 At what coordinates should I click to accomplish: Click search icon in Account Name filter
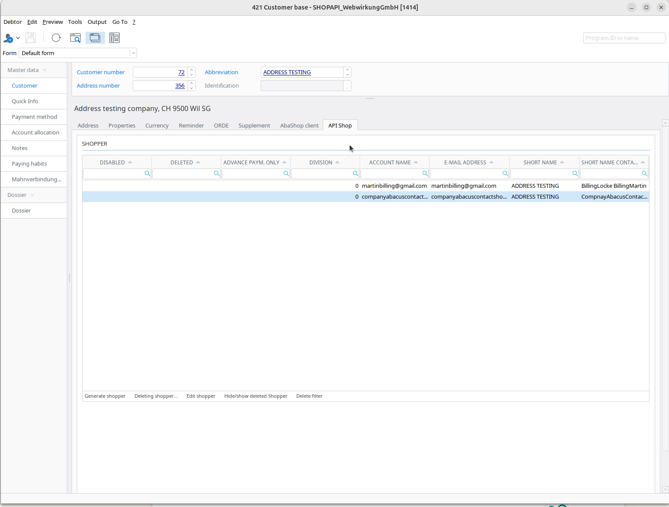pos(425,173)
